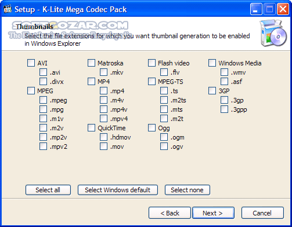Toggle the .3gpp checkbox
The width and height of the screenshot is (292, 227).
click(224, 109)
